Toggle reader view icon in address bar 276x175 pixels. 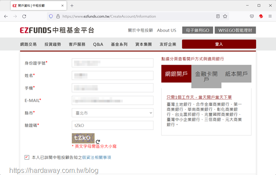pos(218,16)
